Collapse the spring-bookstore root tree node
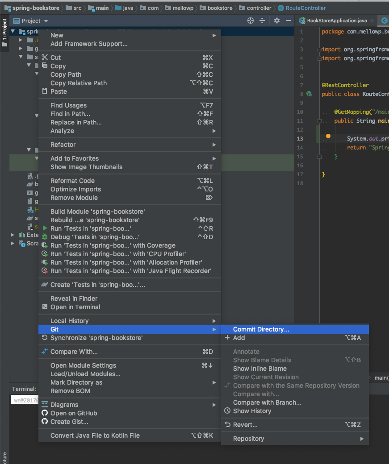This screenshot has height=464, width=389. [x=13, y=31]
